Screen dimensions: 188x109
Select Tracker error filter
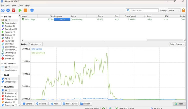point(10,96)
